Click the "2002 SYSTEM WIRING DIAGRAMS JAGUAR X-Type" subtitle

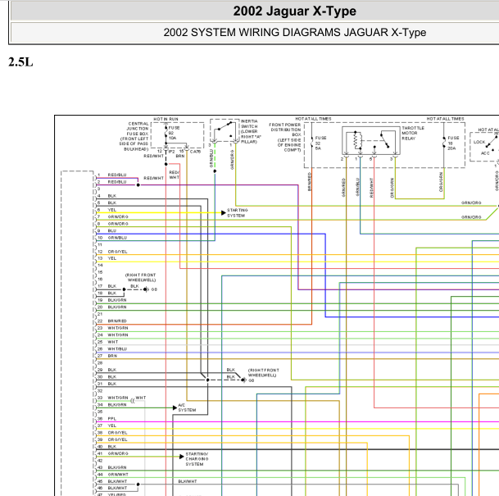[x=295, y=33]
